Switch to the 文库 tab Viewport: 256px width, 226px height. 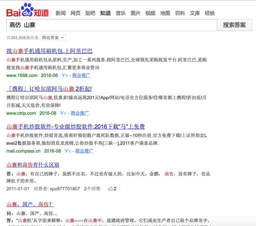pyautogui.click(x=195, y=13)
